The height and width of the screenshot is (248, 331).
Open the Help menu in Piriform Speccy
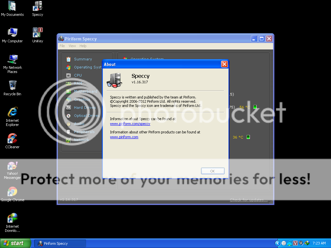click(x=83, y=46)
